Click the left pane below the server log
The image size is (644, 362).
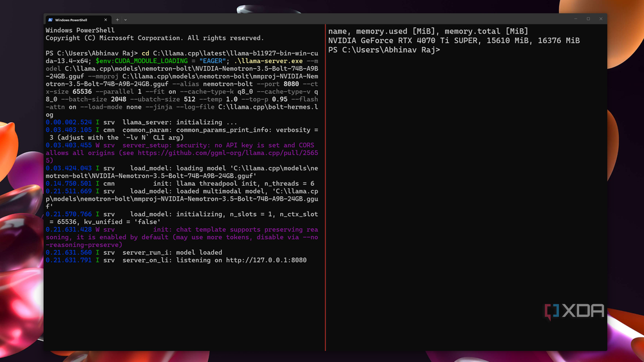pos(184,307)
